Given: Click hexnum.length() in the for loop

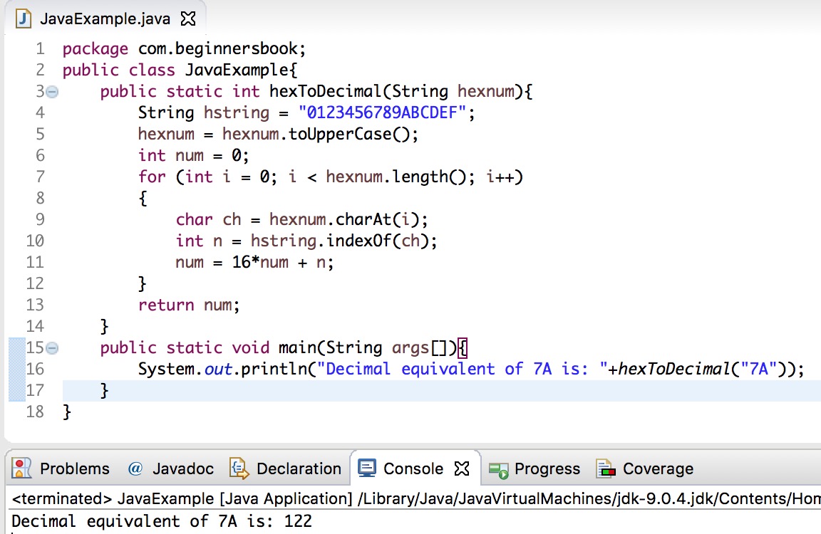Looking at the screenshot, I should tap(396, 177).
